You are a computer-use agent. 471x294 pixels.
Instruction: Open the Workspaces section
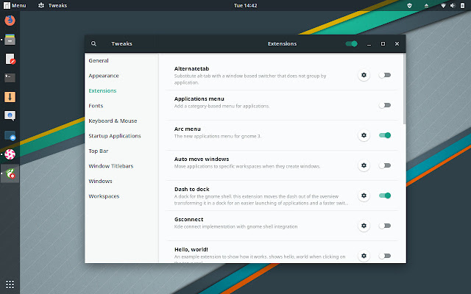tap(121, 196)
